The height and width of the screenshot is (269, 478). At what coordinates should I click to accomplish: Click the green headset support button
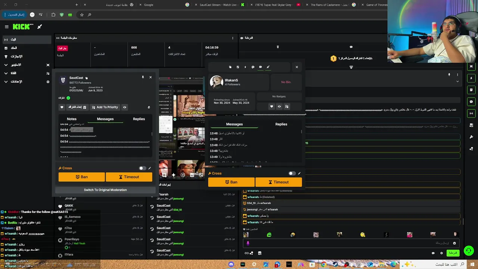coord(468,250)
